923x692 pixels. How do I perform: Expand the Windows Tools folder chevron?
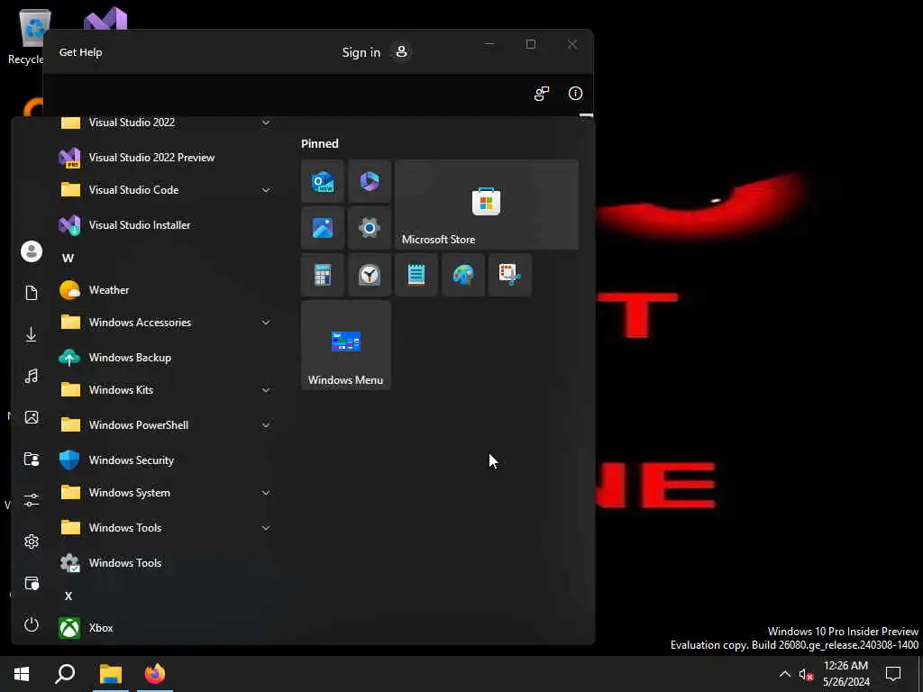click(x=266, y=528)
